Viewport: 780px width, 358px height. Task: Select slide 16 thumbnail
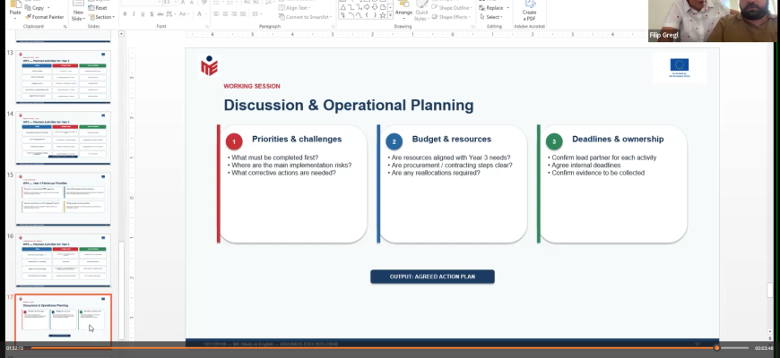63,260
